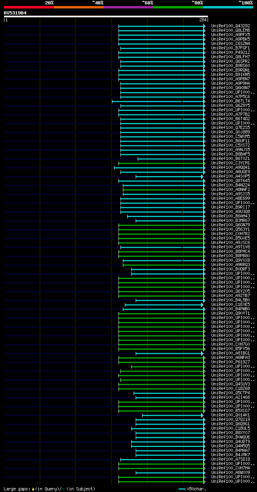The image size is (257, 492).
Task: Select the UniRef100_Q5CTP4 label
Action: click(x=230, y=393)
